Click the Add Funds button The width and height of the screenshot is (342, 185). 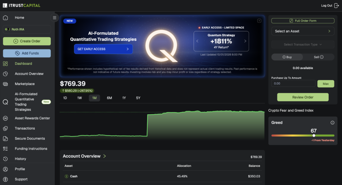(27, 53)
